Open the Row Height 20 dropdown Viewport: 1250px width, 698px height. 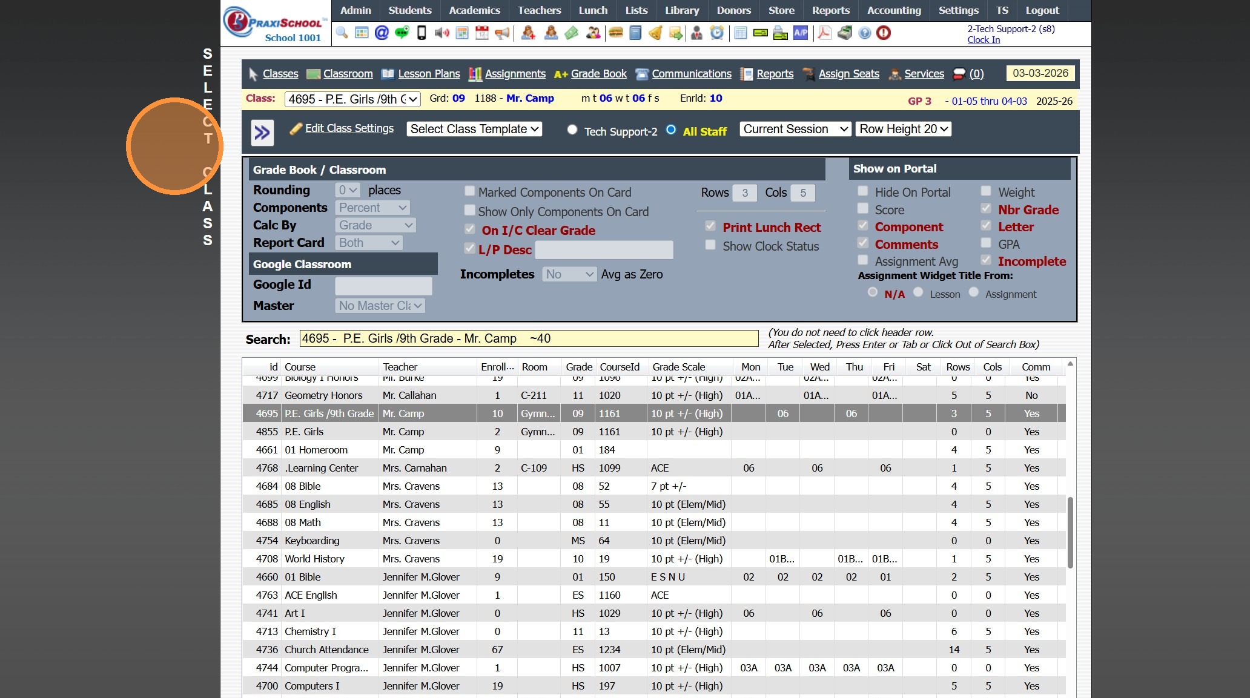pos(903,129)
